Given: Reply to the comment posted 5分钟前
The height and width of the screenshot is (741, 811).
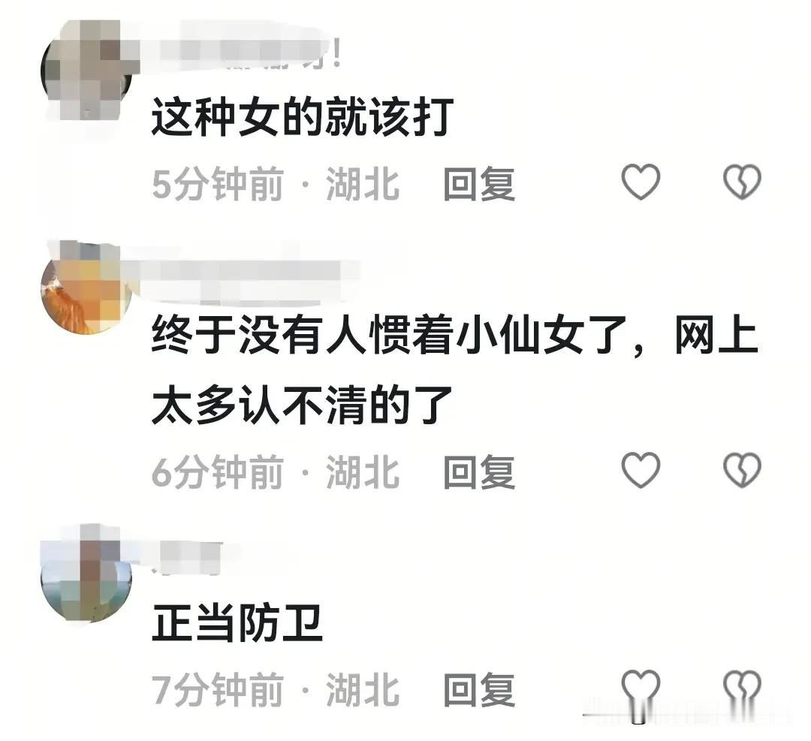Looking at the screenshot, I should pos(479,184).
